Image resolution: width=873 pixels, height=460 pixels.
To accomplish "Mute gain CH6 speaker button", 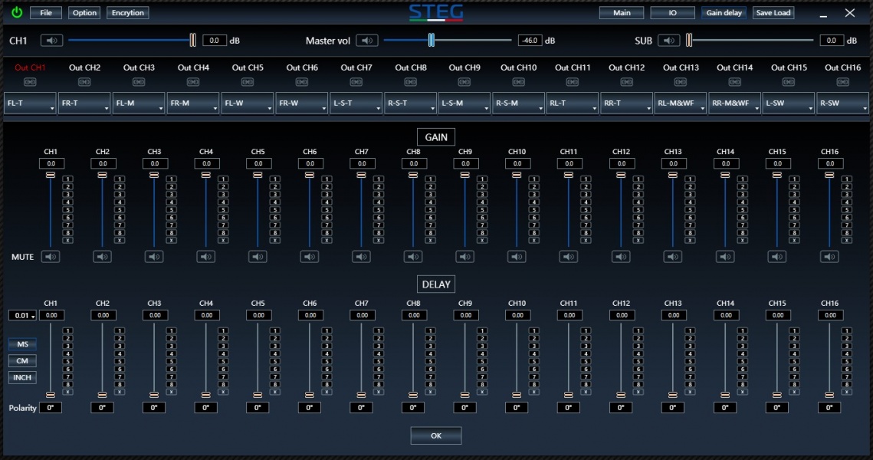I will [x=310, y=257].
